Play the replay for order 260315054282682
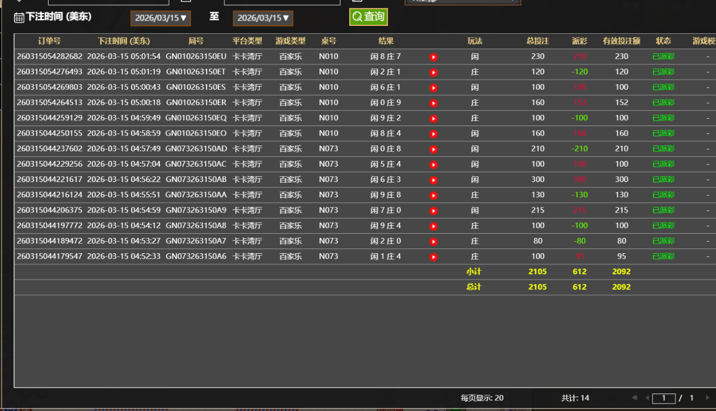Viewport: 716px width, 411px height. tap(433, 56)
